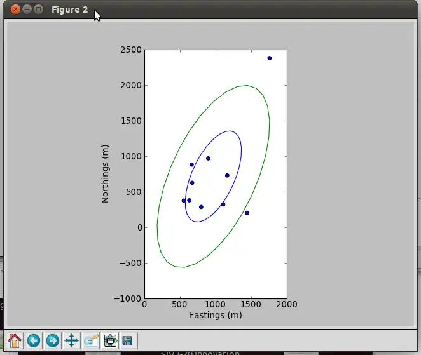Minimize the Figure 2 window

point(27,10)
